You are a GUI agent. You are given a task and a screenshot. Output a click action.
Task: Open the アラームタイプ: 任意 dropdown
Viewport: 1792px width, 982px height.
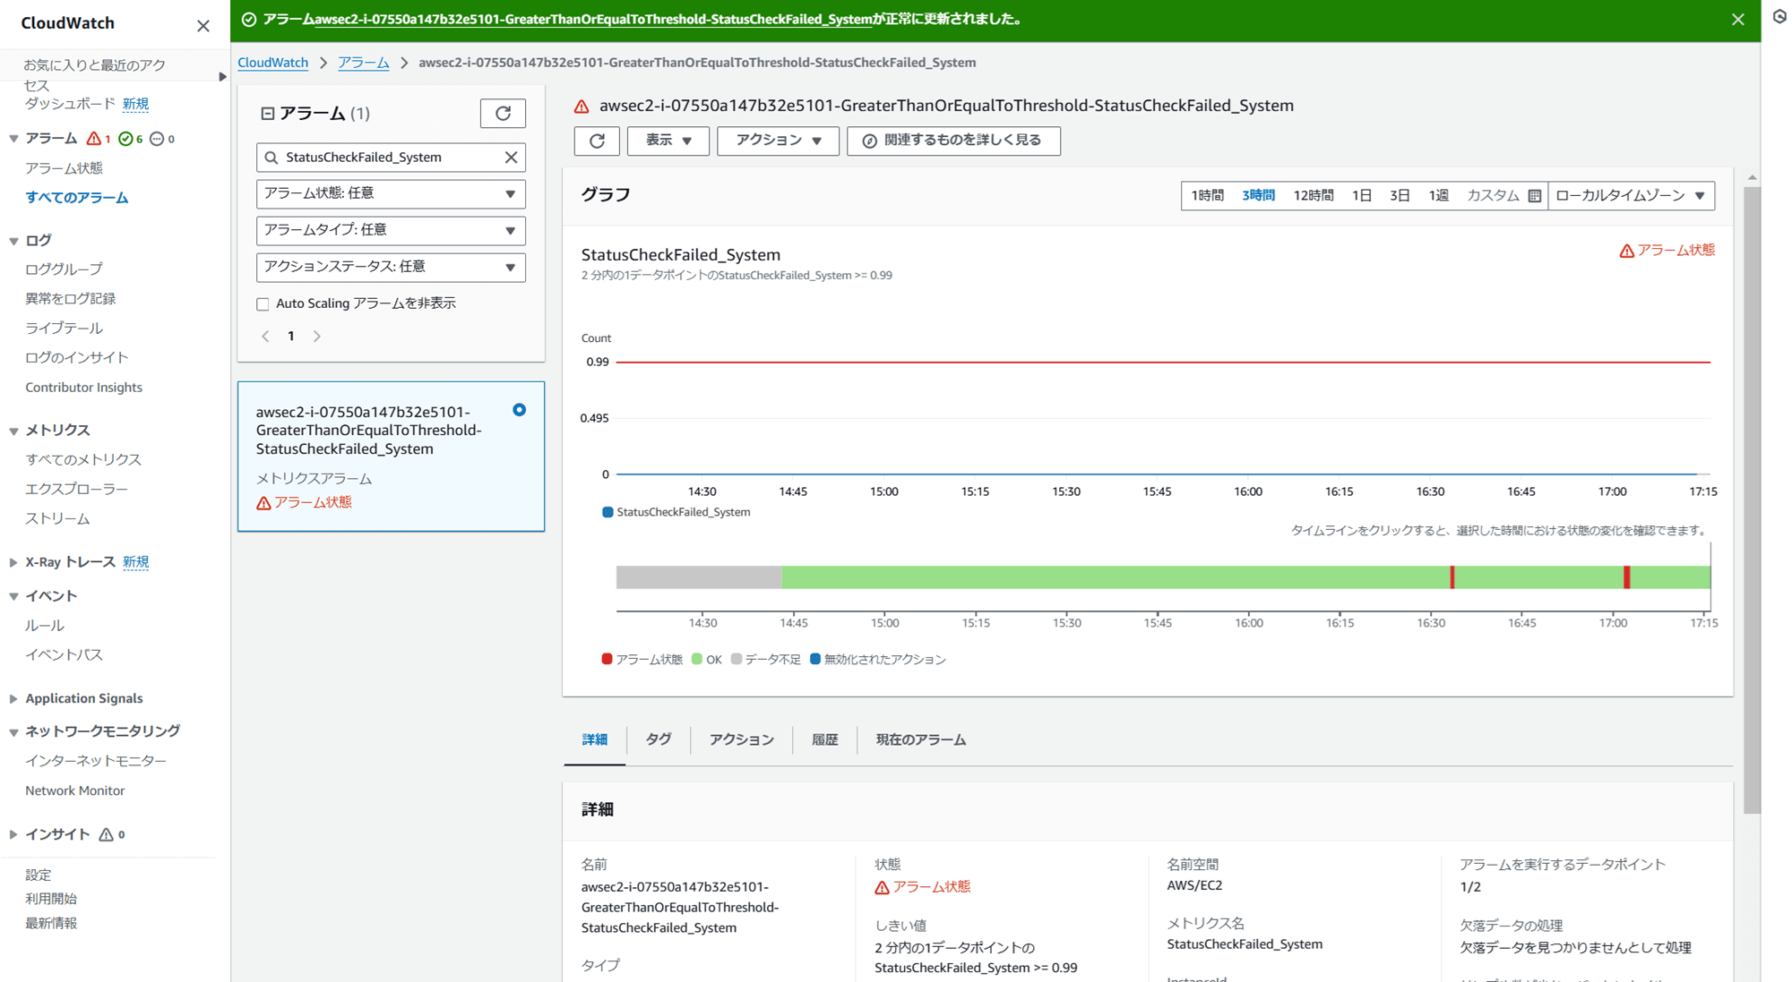(391, 231)
